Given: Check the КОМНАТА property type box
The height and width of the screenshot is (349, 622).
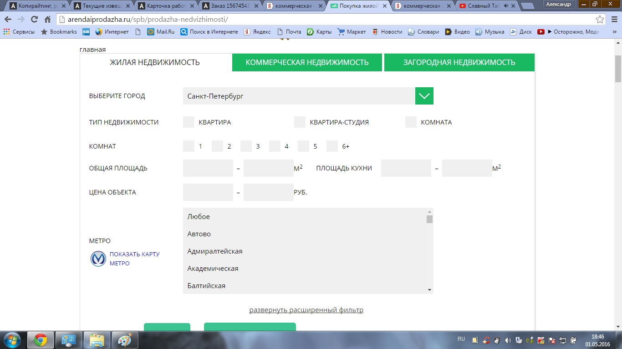Looking at the screenshot, I should pyautogui.click(x=411, y=122).
